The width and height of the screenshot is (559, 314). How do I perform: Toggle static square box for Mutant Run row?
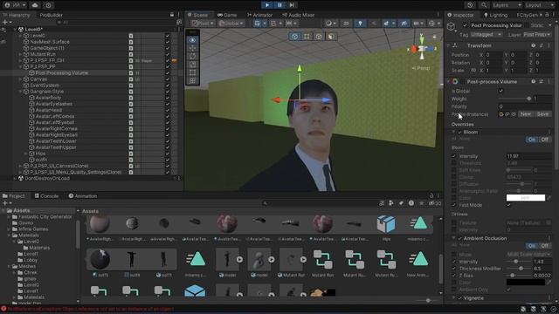point(131,54)
